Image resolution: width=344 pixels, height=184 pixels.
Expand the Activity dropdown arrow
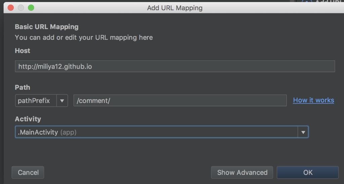tap(303, 132)
